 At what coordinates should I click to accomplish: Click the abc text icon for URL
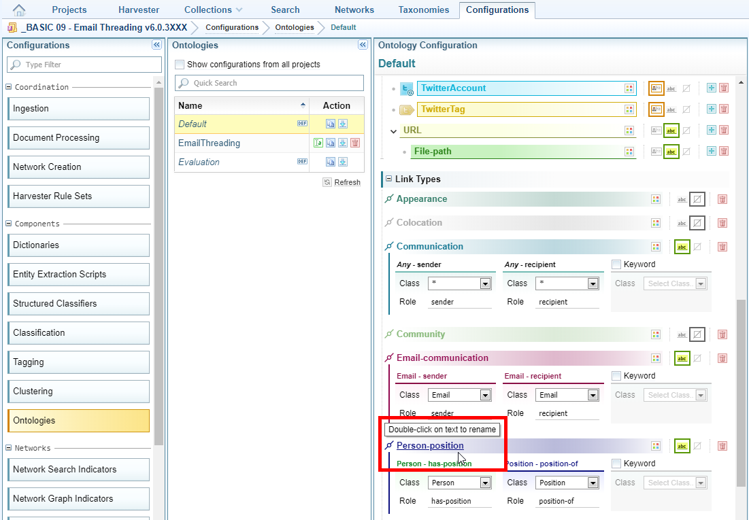coord(671,131)
